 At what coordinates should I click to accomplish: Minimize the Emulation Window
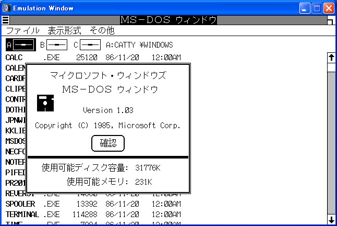coord(305,8)
